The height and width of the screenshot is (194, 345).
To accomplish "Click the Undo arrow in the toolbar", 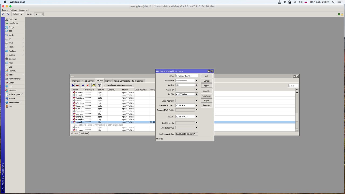I will (3, 14).
